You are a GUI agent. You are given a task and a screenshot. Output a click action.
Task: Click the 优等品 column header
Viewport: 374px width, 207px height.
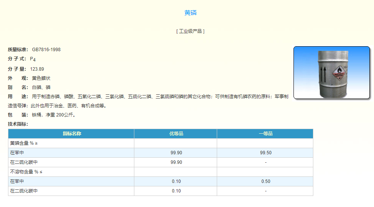176,134
